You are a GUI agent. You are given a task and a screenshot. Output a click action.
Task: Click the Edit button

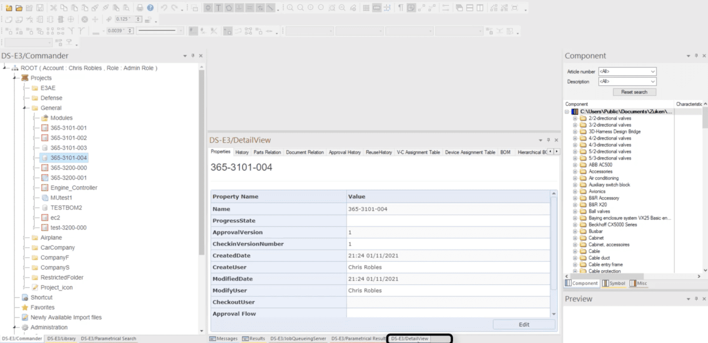click(x=524, y=325)
